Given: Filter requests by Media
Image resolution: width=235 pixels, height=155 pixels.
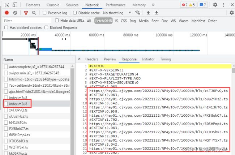Looking at the screenshot, I should pyautogui.click(x=144, y=21).
